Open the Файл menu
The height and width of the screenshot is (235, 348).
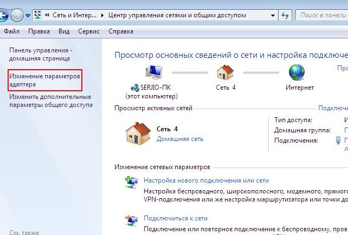(x=11, y=31)
